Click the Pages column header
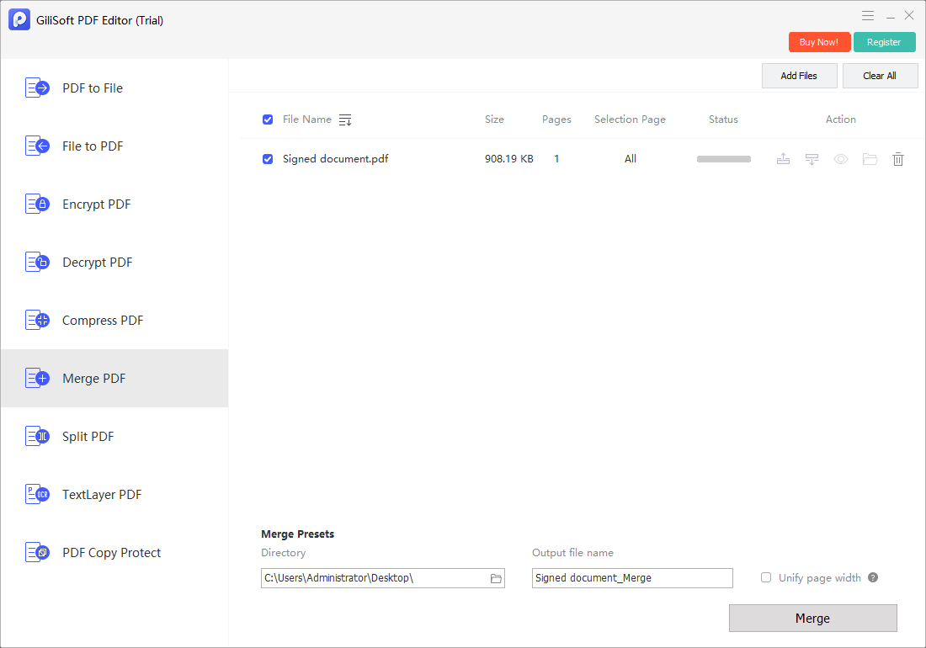The image size is (926, 648). [557, 120]
